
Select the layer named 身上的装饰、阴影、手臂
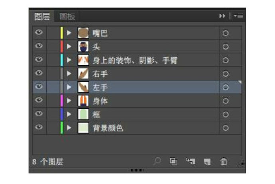[x=135, y=61]
